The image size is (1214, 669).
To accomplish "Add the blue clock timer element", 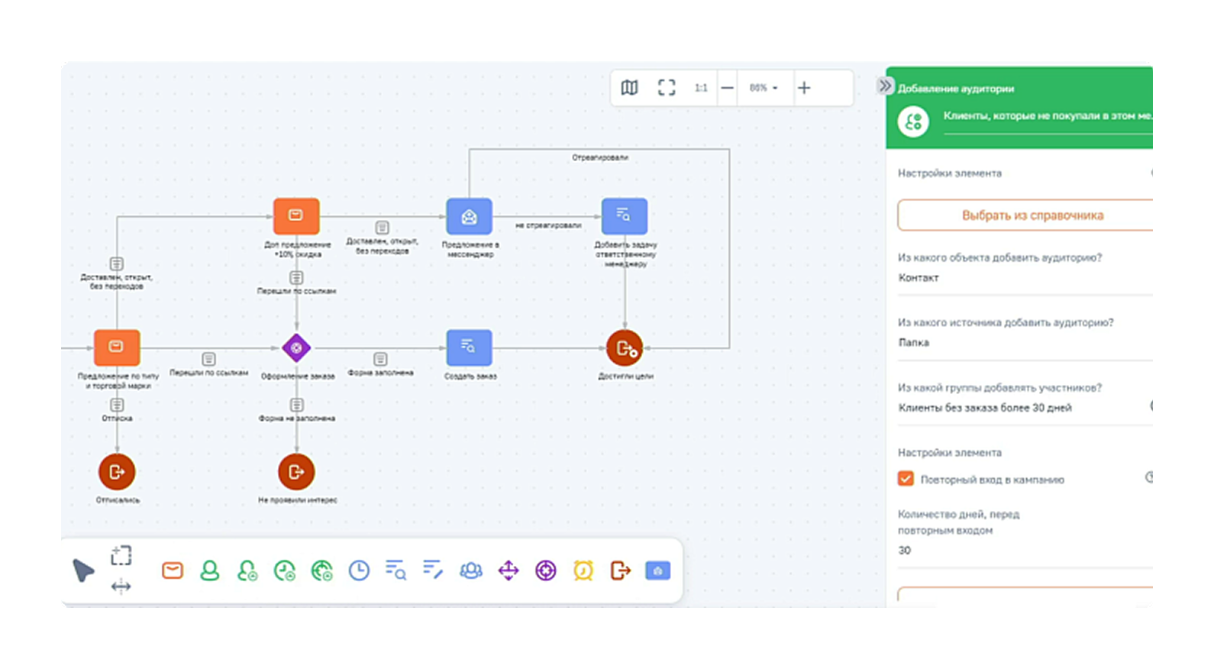I will [x=359, y=570].
